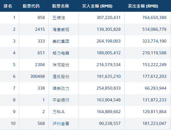This screenshot has height=130, width=171.
Task: Click sell amount 131,872,233
Action: [x=154, y=100]
